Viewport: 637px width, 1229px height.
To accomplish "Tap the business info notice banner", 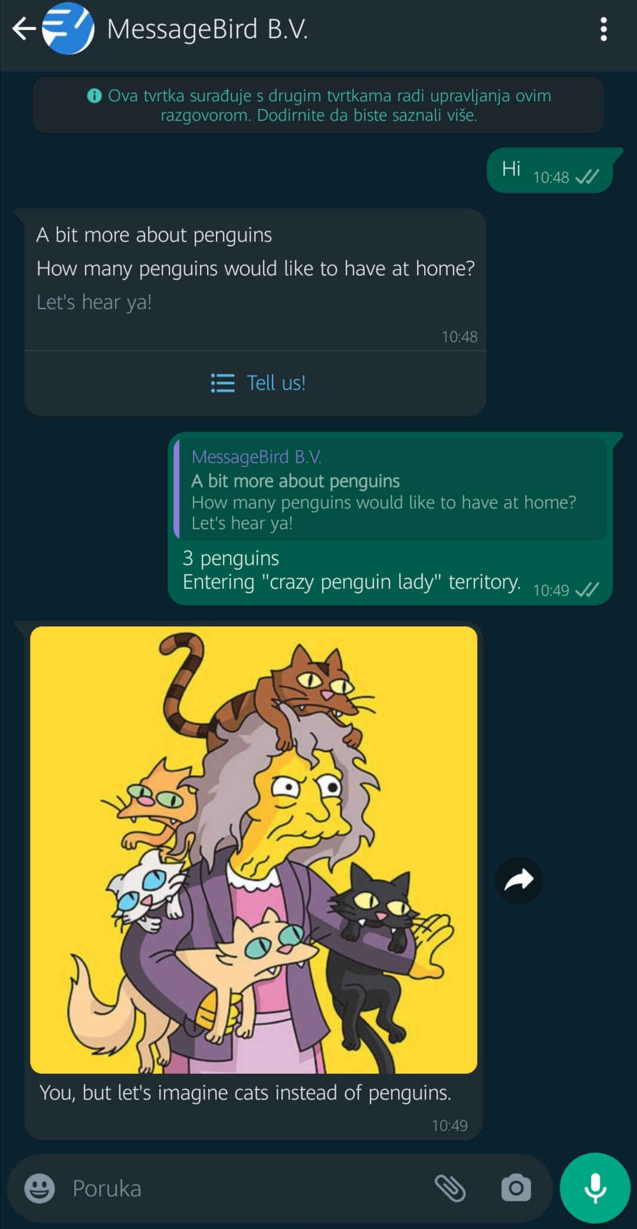I will 318,105.
